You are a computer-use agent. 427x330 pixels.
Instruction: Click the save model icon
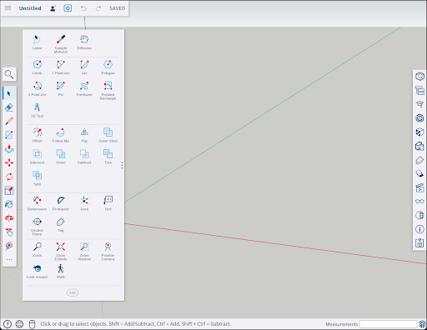tap(68, 8)
